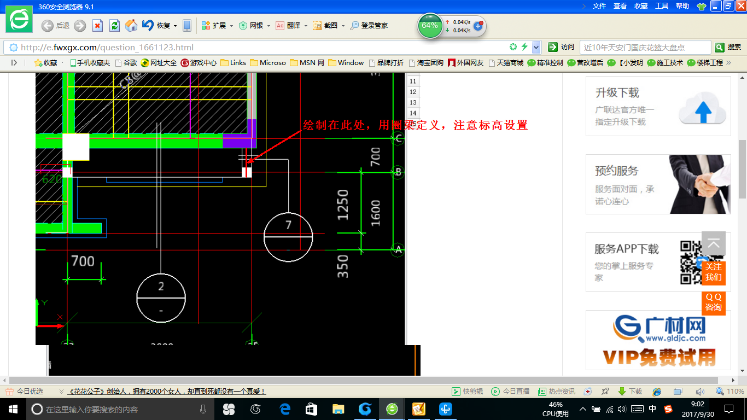Click the 升级下载 upgrade download card
The image size is (747, 420).
point(658,106)
